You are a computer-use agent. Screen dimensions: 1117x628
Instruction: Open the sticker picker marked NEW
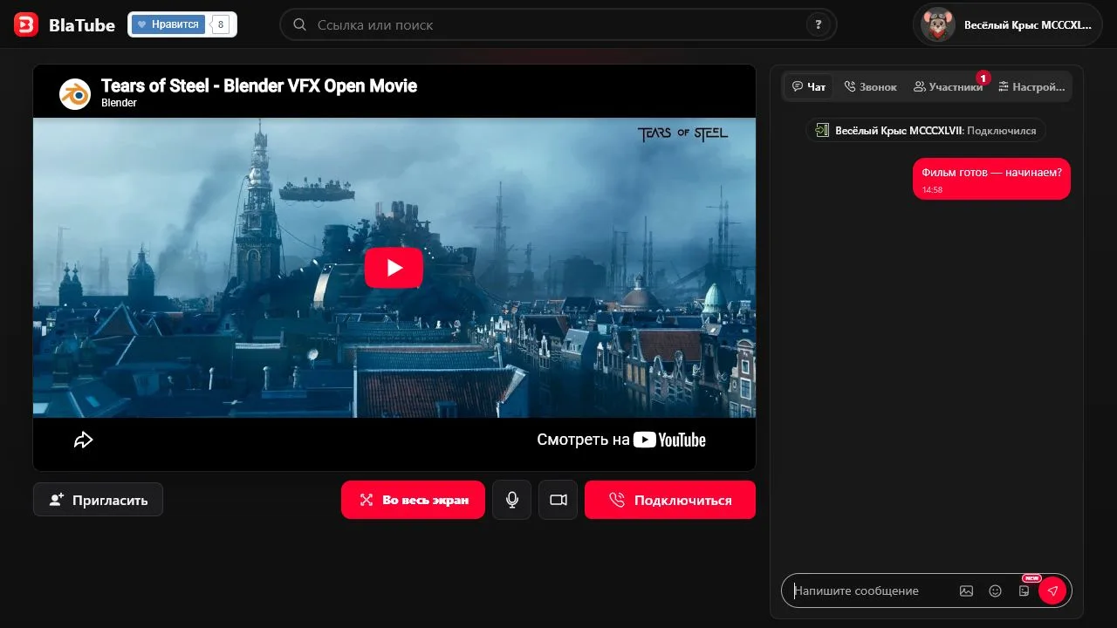(x=1024, y=590)
